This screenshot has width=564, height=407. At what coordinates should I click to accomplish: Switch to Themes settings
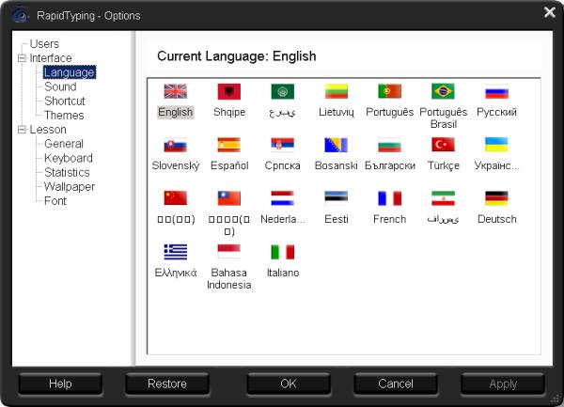click(x=64, y=115)
